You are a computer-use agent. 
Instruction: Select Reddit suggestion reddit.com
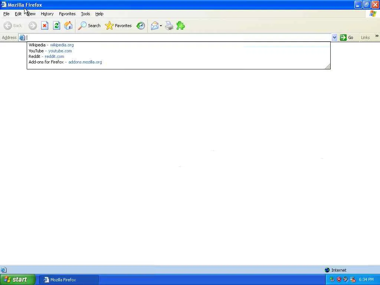(x=178, y=56)
